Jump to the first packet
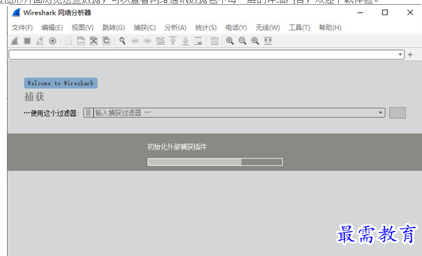Screen dimensions: 422x256 [173, 41]
